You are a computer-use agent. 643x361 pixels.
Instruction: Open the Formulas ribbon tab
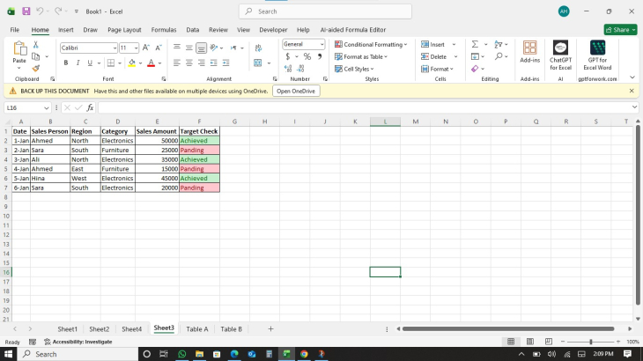164,29
